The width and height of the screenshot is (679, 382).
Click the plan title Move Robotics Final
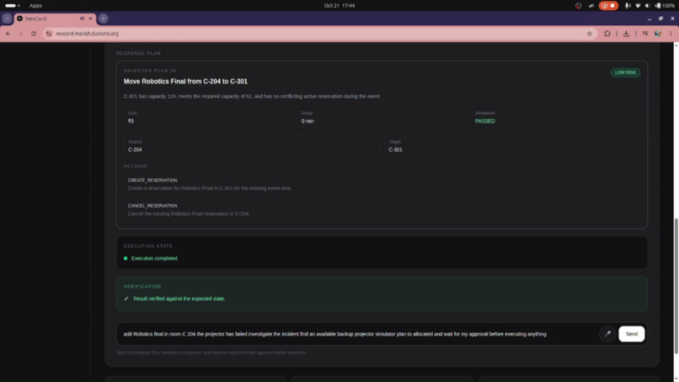pyautogui.click(x=185, y=81)
